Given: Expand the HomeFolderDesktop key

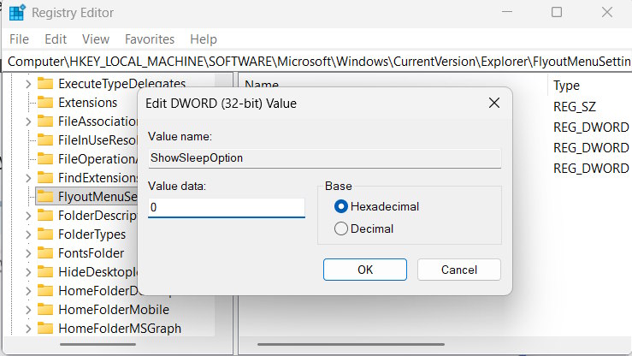Looking at the screenshot, I should tap(28, 291).
